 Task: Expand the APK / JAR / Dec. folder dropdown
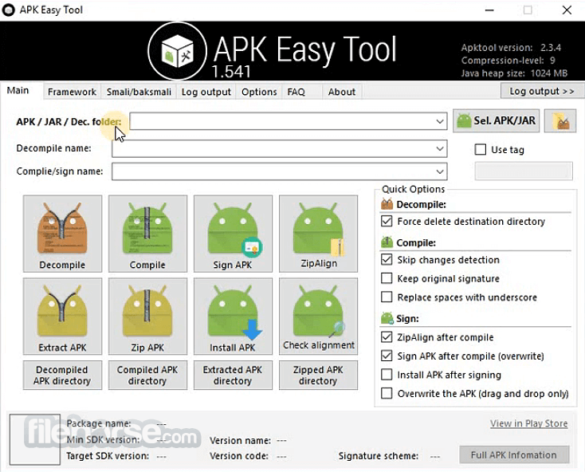click(x=440, y=122)
